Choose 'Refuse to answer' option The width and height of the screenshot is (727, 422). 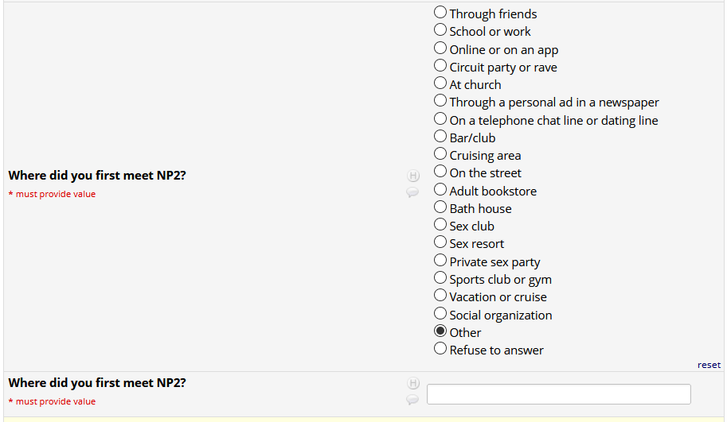(440, 349)
